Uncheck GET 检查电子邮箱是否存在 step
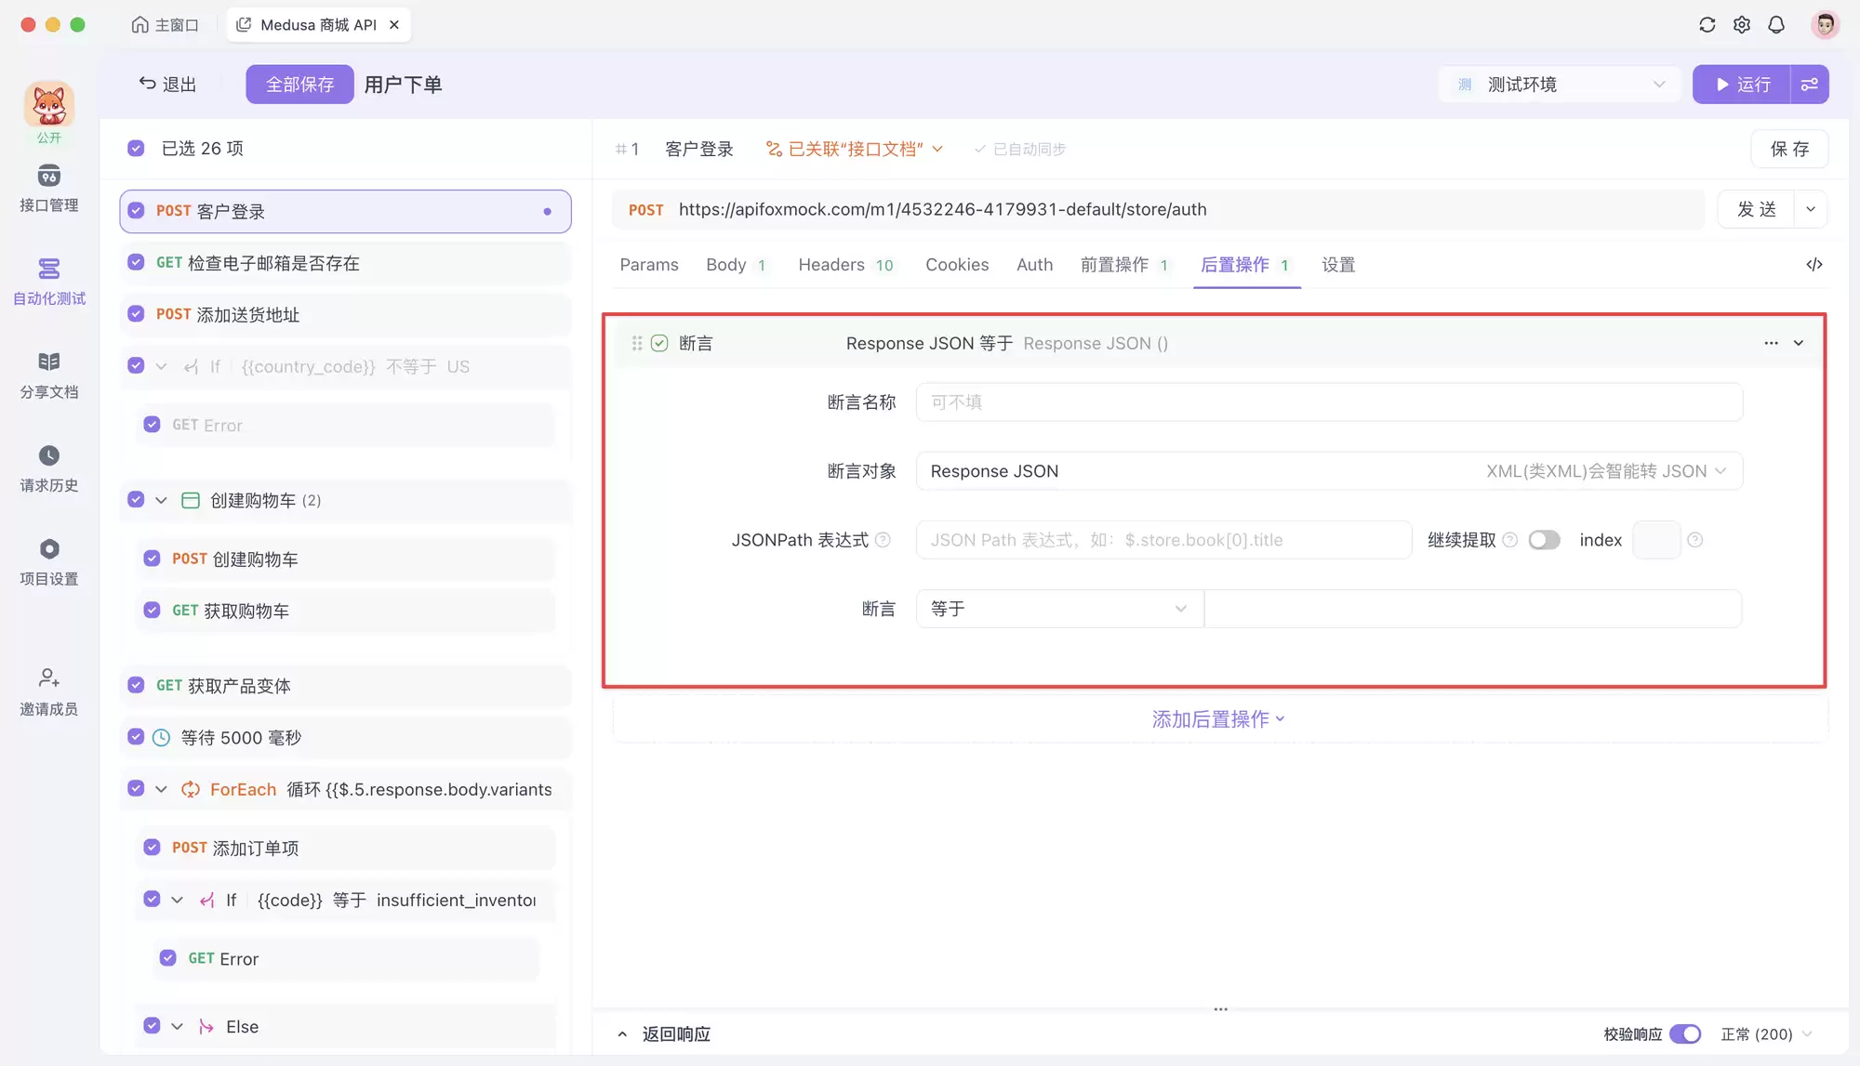Viewport: 1860px width, 1066px height. coord(136,263)
